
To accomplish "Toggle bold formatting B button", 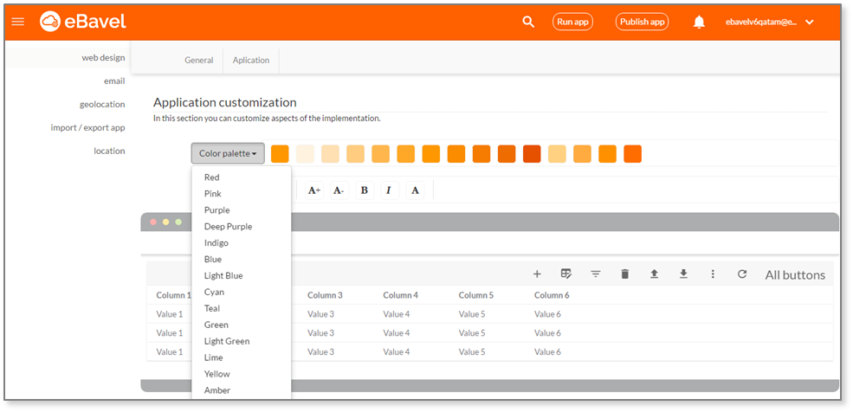I will click(x=365, y=190).
